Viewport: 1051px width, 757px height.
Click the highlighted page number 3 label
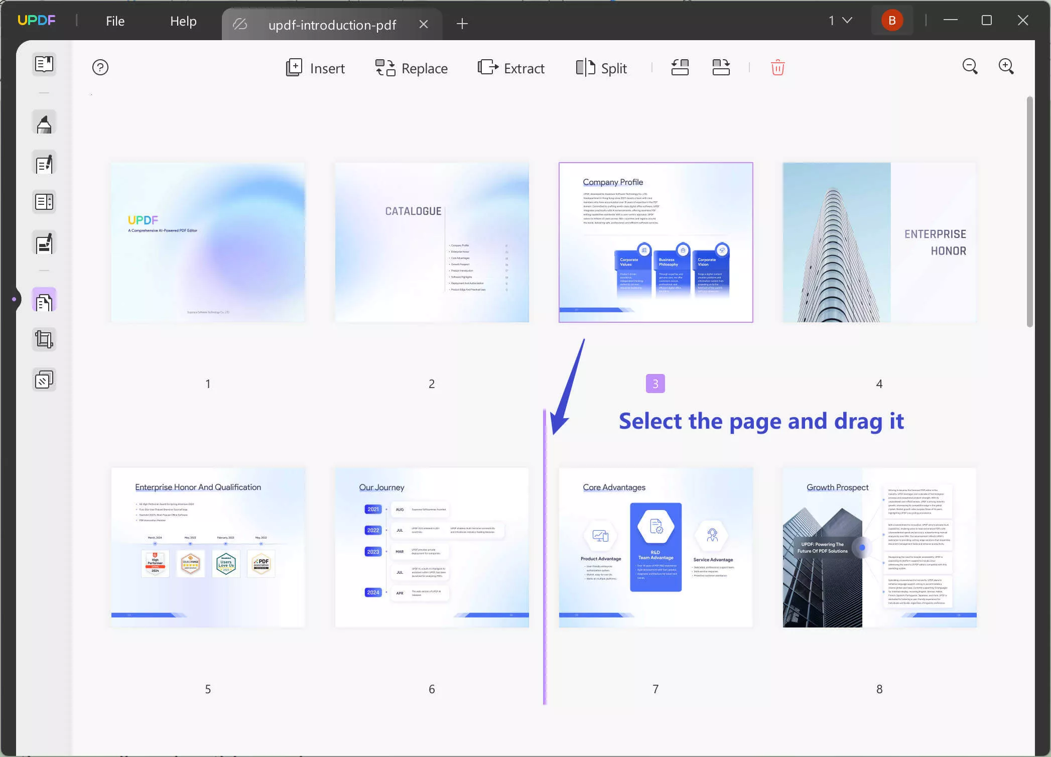point(655,384)
